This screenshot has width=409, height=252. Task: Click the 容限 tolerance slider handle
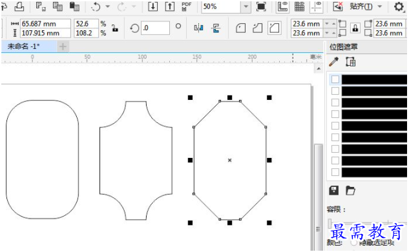(x=330, y=224)
